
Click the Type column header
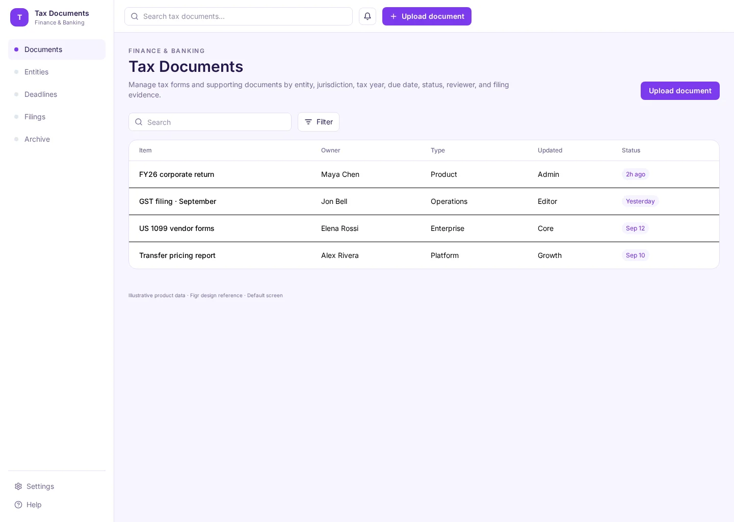(437, 150)
